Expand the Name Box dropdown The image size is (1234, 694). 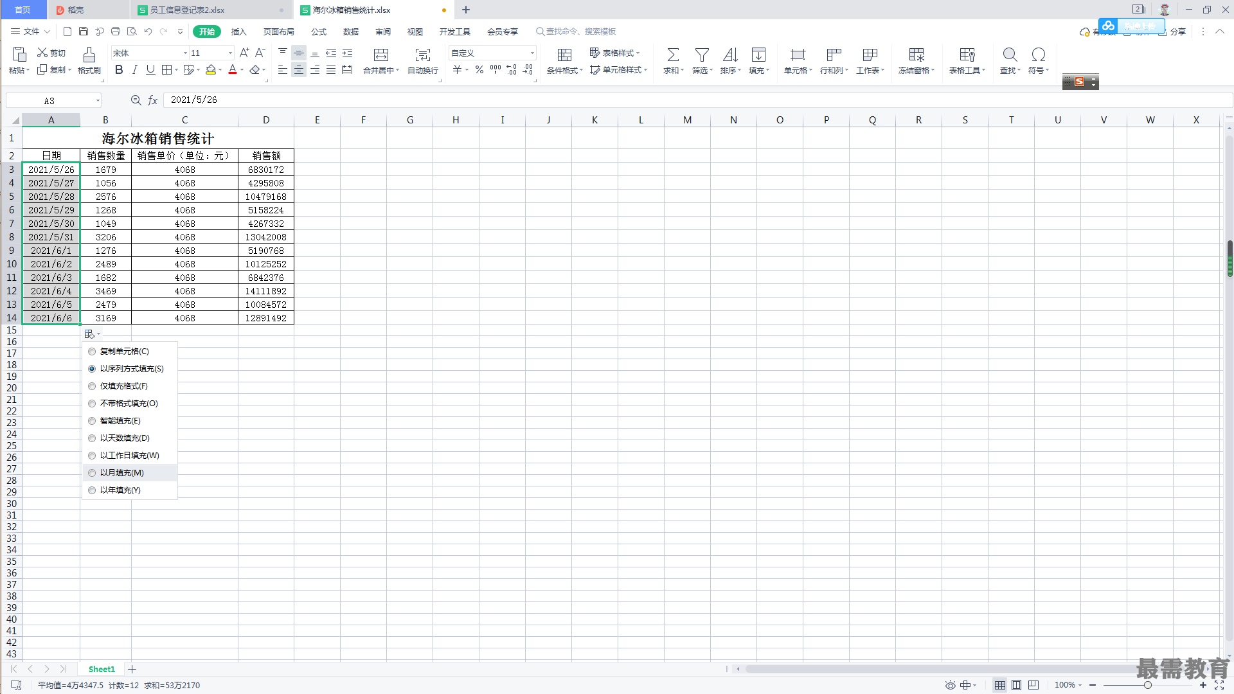point(98,100)
